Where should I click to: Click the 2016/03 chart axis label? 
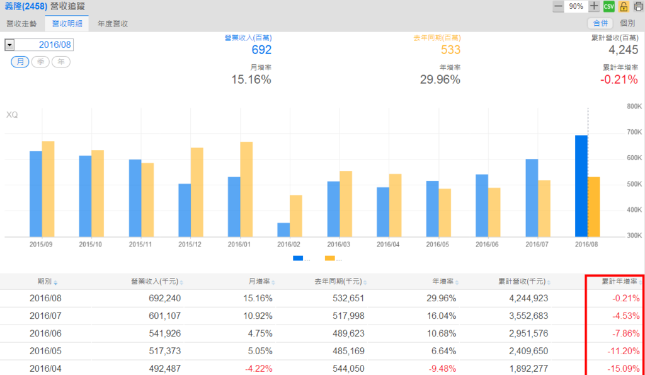(338, 244)
